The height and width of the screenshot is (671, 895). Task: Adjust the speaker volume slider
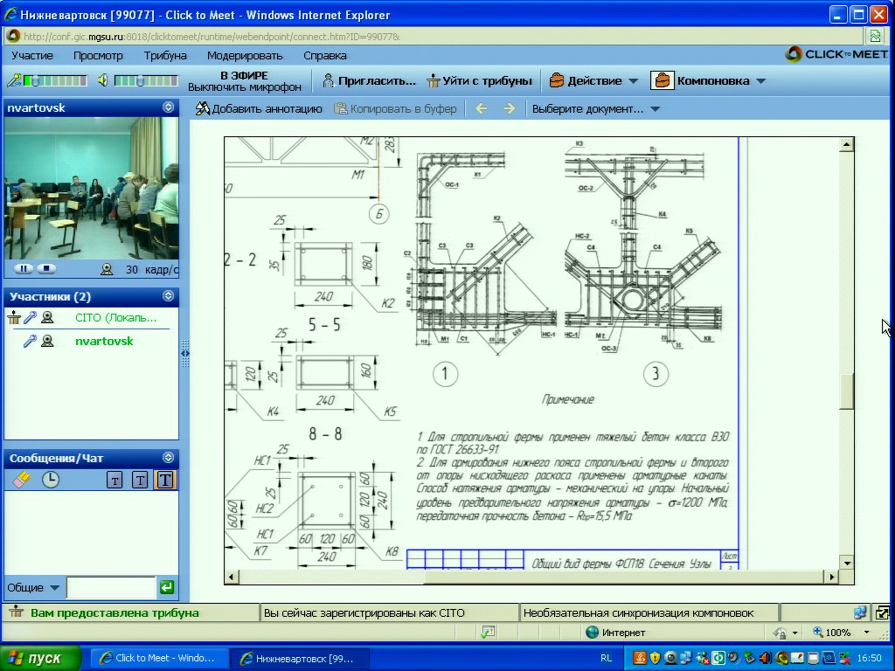pyautogui.click(x=146, y=80)
